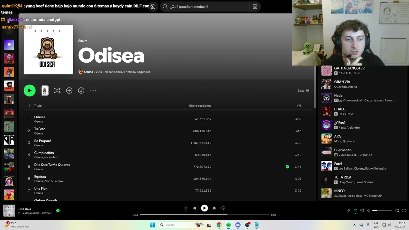Image resolution: width=409 pixels, height=230 pixels.
Task: Select TU TA RICA in the queue
Action: tap(363, 180)
